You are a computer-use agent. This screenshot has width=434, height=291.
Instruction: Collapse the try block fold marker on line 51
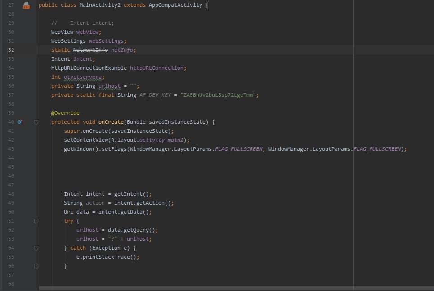pyautogui.click(x=36, y=221)
